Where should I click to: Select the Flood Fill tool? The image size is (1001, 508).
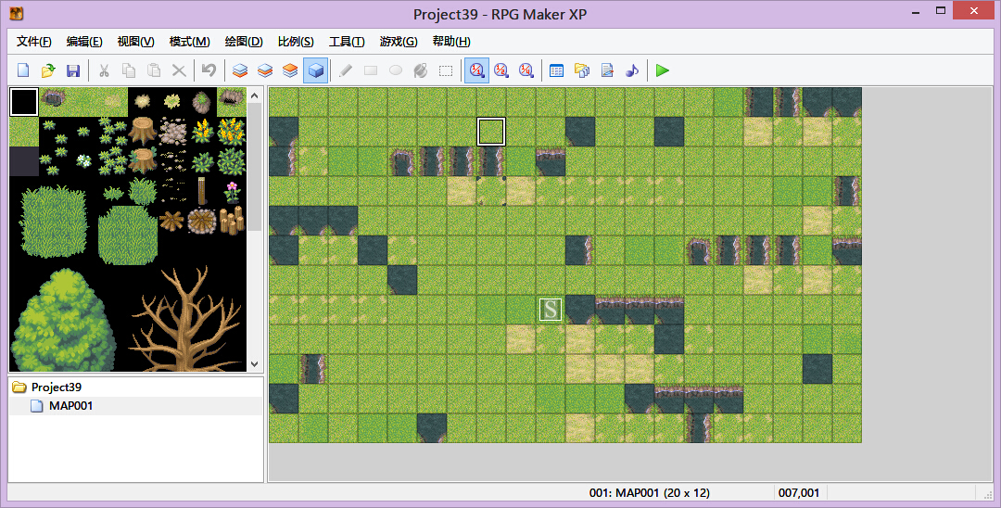(x=421, y=70)
